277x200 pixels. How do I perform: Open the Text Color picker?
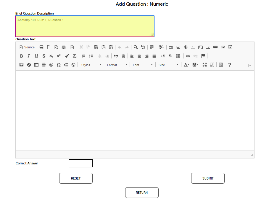click(186, 65)
